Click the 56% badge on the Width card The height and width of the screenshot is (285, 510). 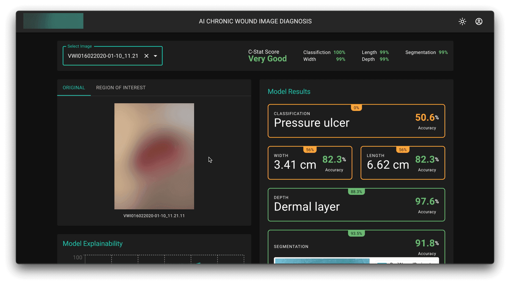[310, 149]
